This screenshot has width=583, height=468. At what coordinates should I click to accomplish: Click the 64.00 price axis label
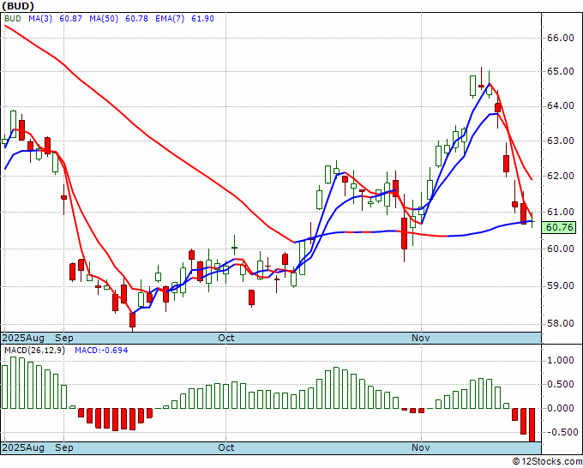pyautogui.click(x=561, y=106)
